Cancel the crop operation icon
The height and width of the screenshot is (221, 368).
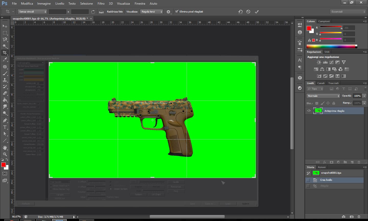[x=248, y=12]
